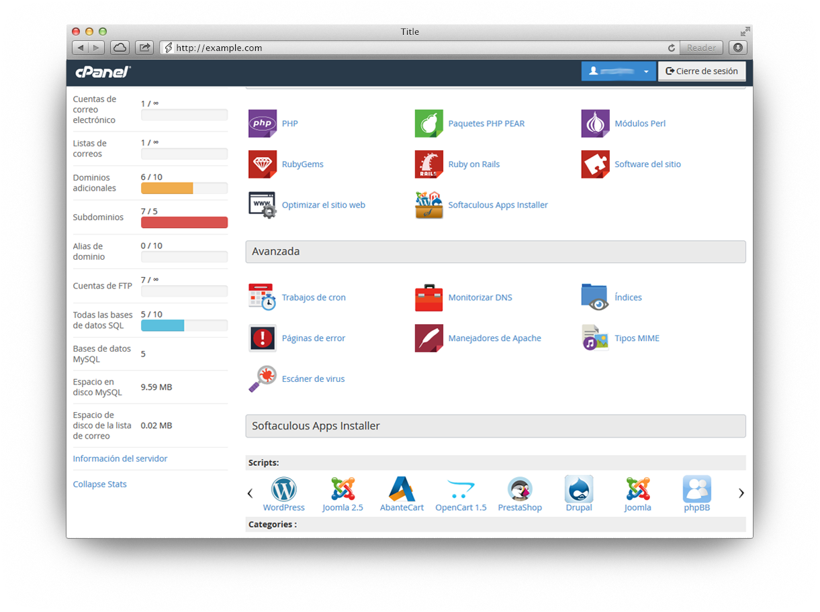Click the Listas de correos stat label
820x612 pixels.
pyautogui.click(x=90, y=148)
